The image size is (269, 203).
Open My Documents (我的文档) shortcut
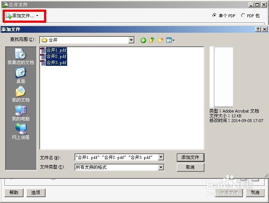click(x=21, y=94)
